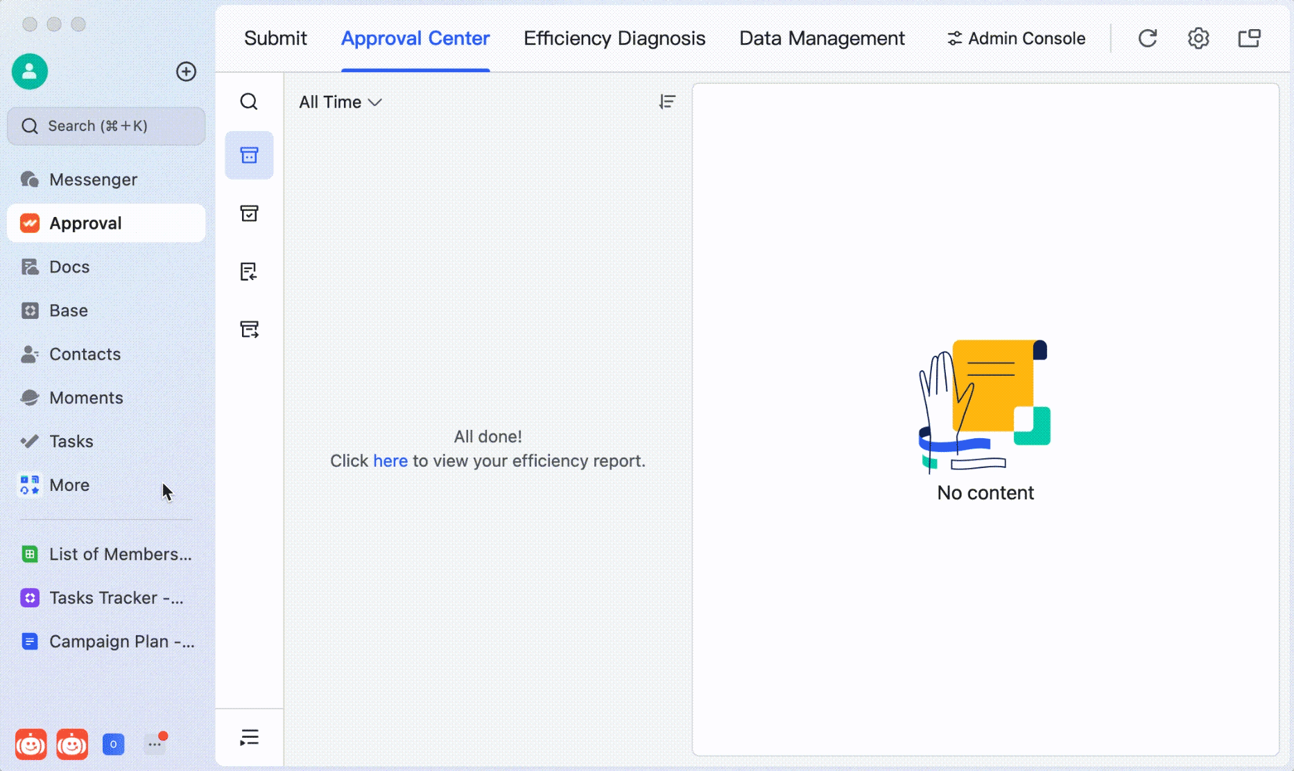This screenshot has height=771, width=1294.
Task: Open Messenger from the sidebar
Action: (x=93, y=180)
